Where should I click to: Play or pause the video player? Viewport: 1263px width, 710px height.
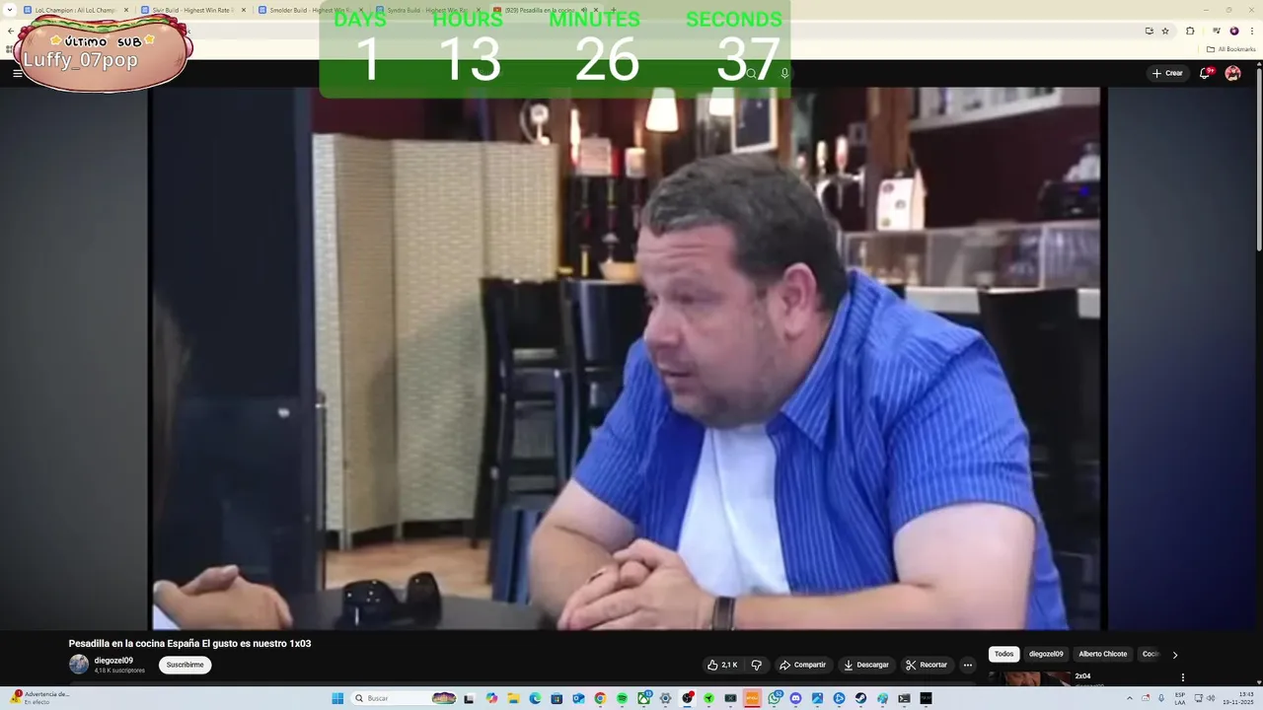(x=628, y=358)
